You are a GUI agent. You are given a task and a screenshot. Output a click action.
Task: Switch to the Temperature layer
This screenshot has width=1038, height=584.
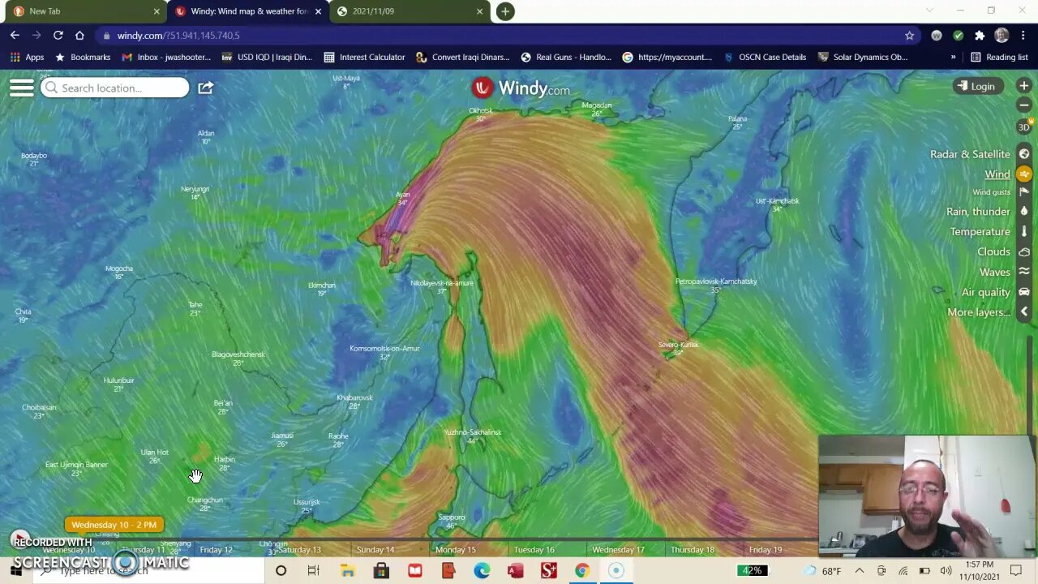pyautogui.click(x=980, y=232)
